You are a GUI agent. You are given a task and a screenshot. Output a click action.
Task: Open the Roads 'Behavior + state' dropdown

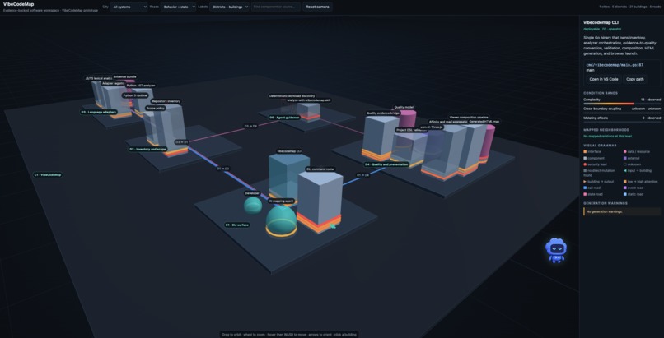[178, 7]
